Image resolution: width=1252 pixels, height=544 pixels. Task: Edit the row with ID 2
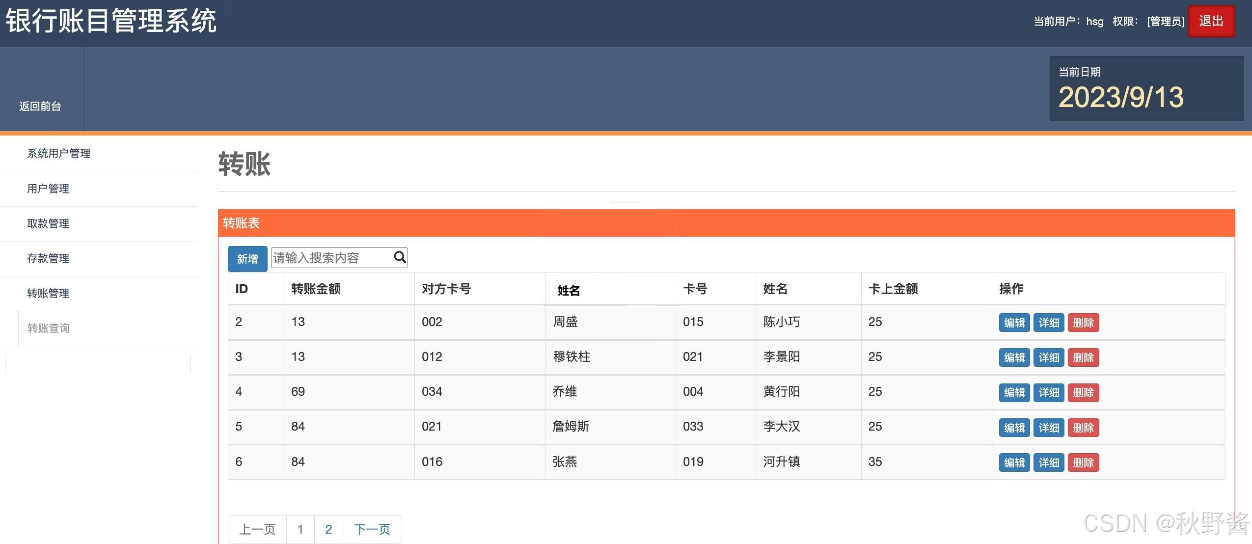[1014, 323]
